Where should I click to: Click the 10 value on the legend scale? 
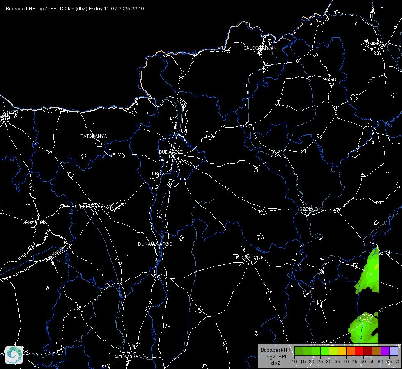(x=294, y=362)
